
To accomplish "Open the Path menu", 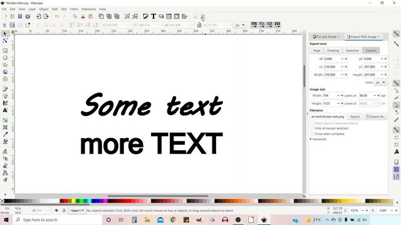I will [55, 9].
